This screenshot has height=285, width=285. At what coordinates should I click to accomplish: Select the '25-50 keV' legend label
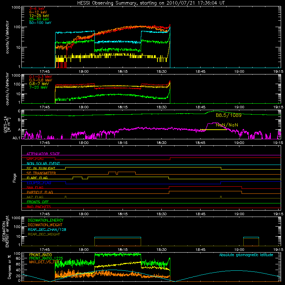tap(39, 19)
